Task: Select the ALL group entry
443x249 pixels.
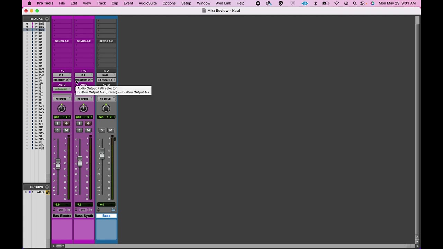Action: point(40,192)
